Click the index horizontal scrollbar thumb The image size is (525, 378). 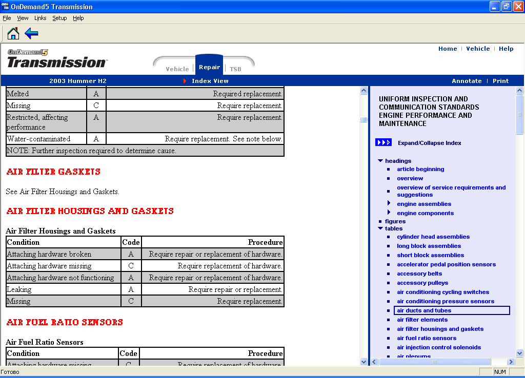(435, 362)
